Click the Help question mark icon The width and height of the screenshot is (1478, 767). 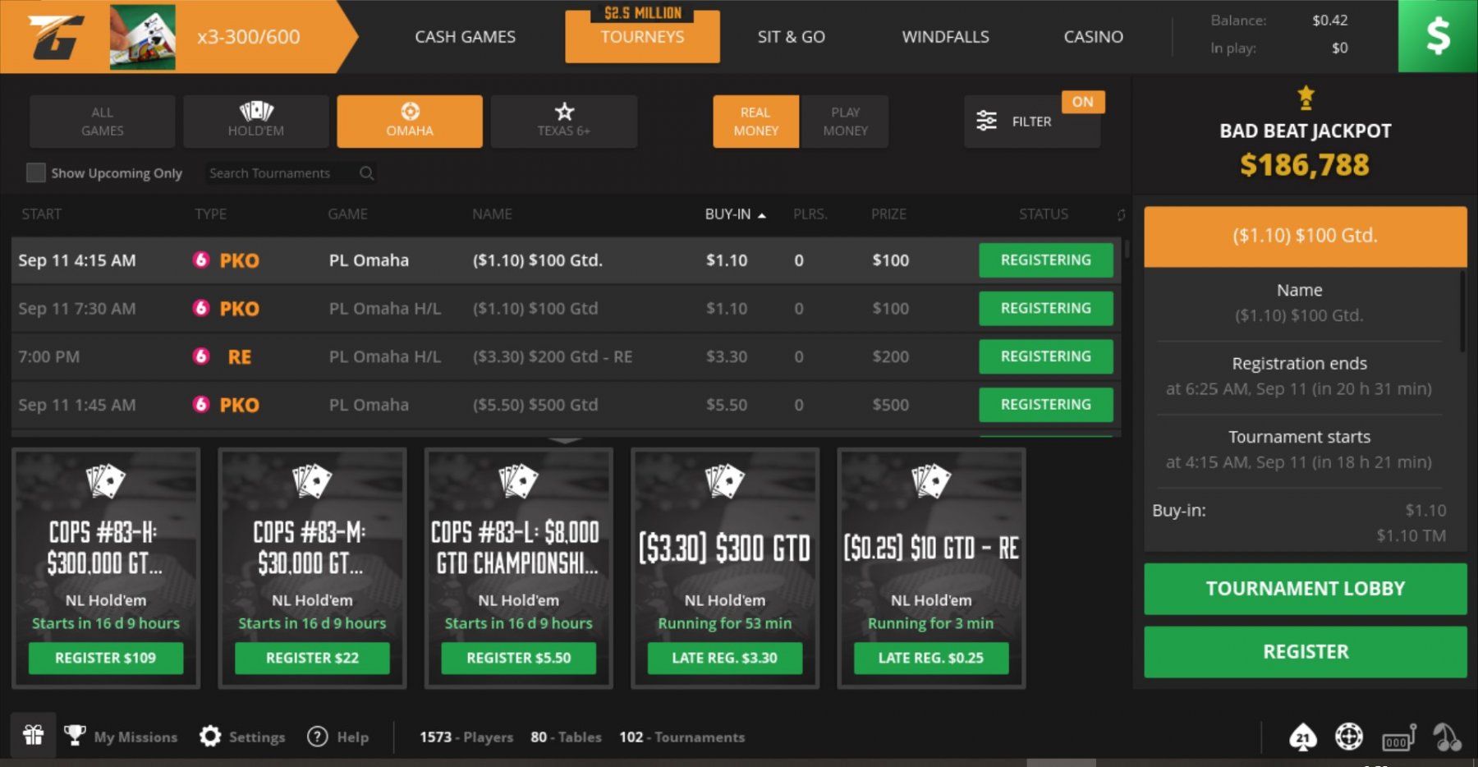[318, 737]
